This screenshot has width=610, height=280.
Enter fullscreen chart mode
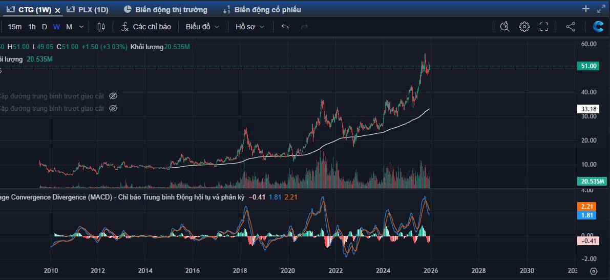pyautogui.click(x=544, y=27)
